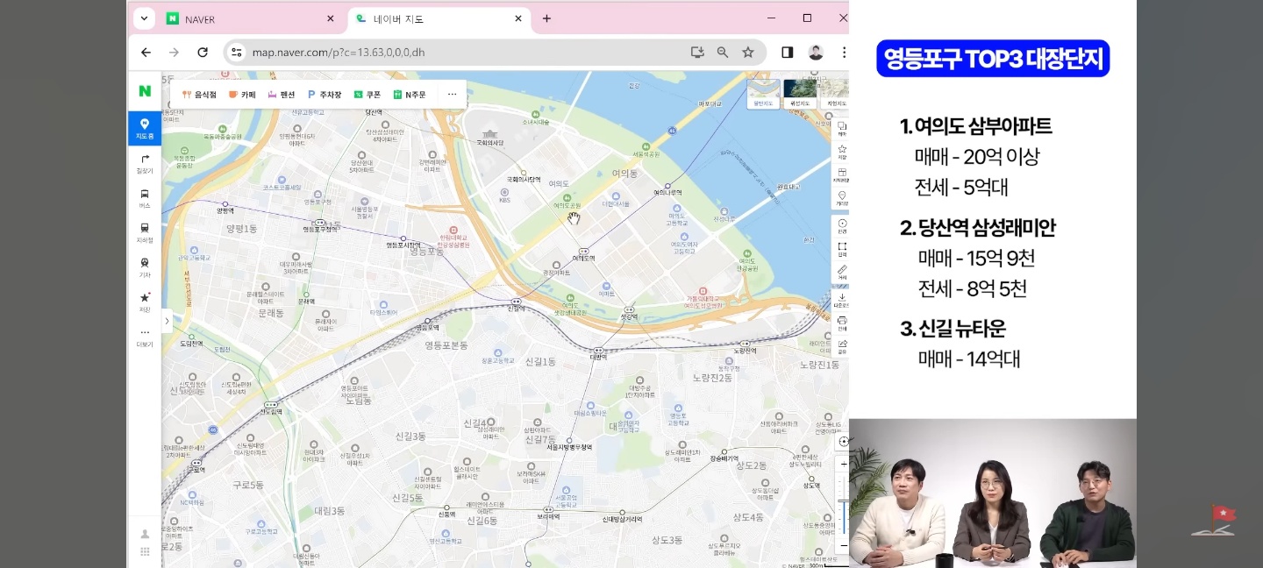Expand the collapsed side panel arrow
This screenshot has height=568, width=1263.
167,322
